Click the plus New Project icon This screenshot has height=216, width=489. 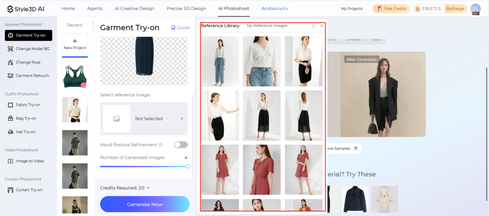pyautogui.click(x=75, y=41)
